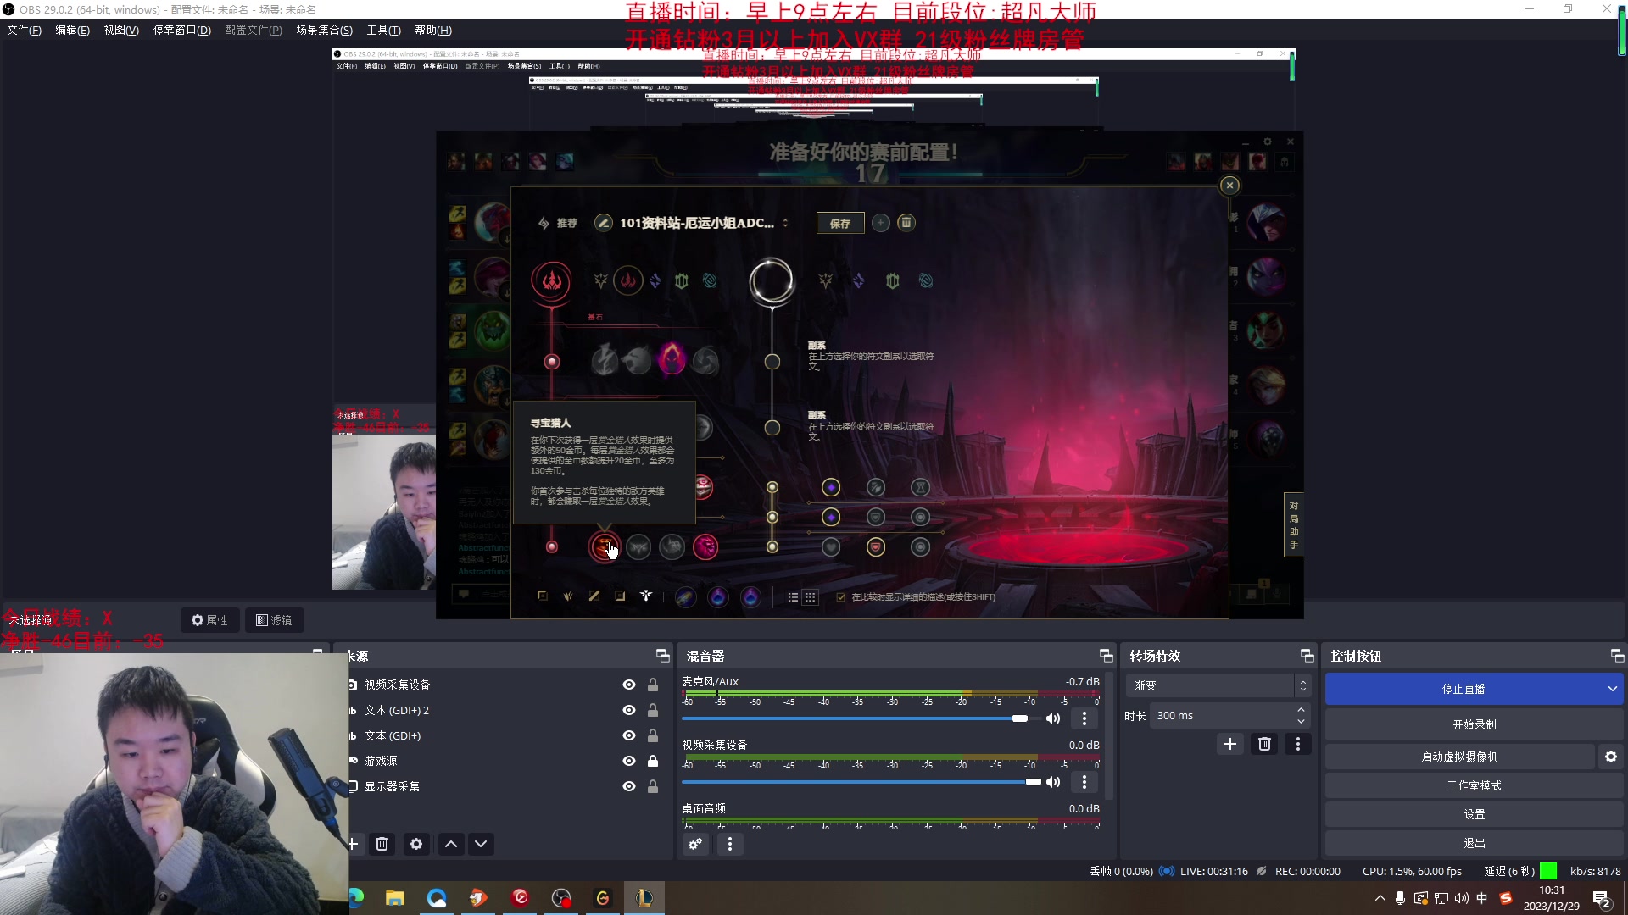This screenshot has height=915, width=1628.
Task: Unlock the 游戏源 source
Action: click(x=653, y=761)
